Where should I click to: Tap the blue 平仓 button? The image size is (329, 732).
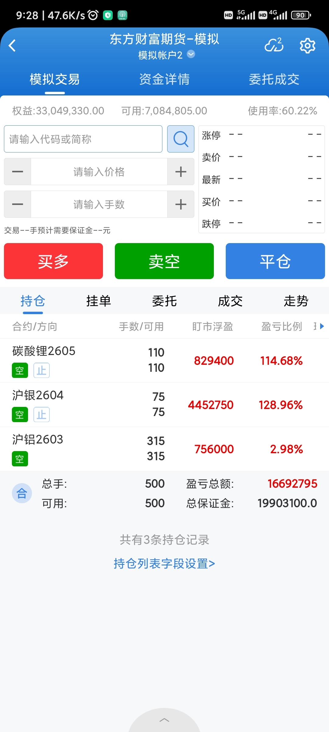pyautogui.click(x=275, y=261)
